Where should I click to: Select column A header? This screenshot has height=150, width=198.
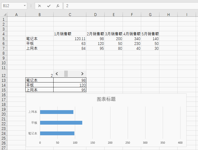pyautogui.click(x=16, y=15)
